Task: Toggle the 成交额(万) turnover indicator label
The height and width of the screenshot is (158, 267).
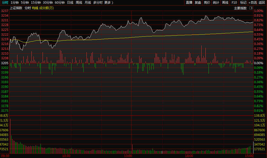Action: click(x=46, y=8)
